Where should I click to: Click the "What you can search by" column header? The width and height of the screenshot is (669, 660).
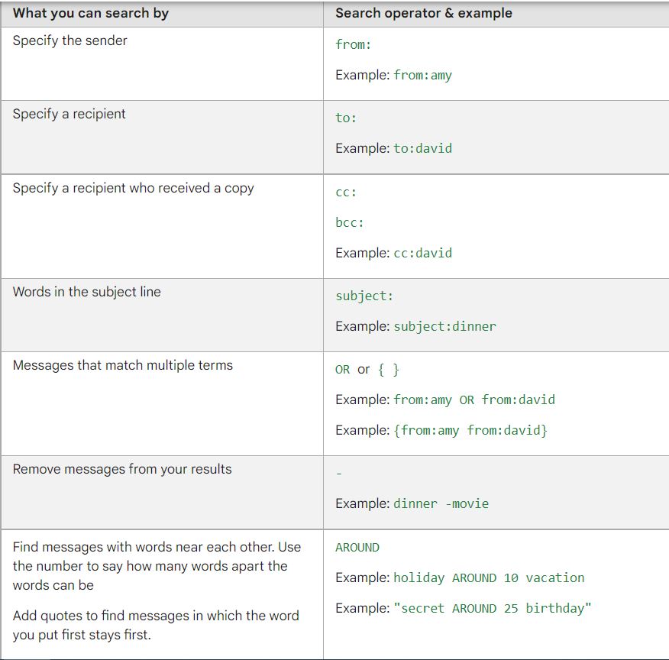click(91, 13)
